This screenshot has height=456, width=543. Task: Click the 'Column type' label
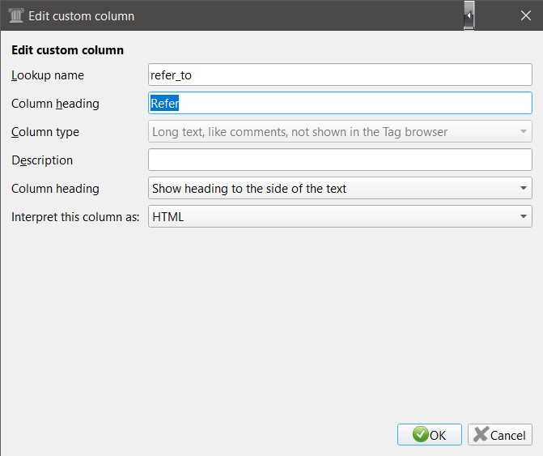[45, 132]
